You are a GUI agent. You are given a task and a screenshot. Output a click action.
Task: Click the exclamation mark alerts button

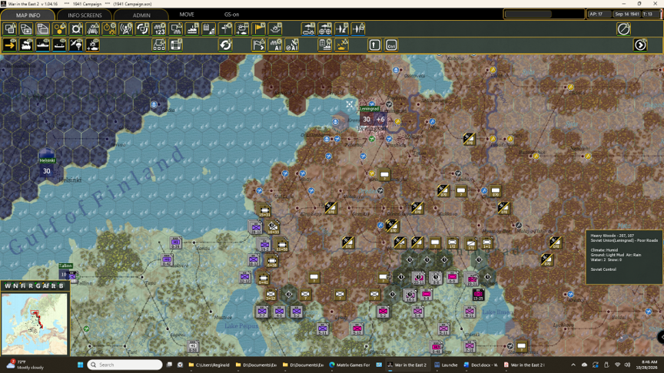375,45
